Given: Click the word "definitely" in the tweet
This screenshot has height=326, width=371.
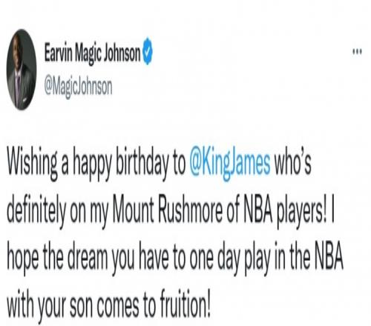Looking at the screenshot, I should tap(36, 211).
